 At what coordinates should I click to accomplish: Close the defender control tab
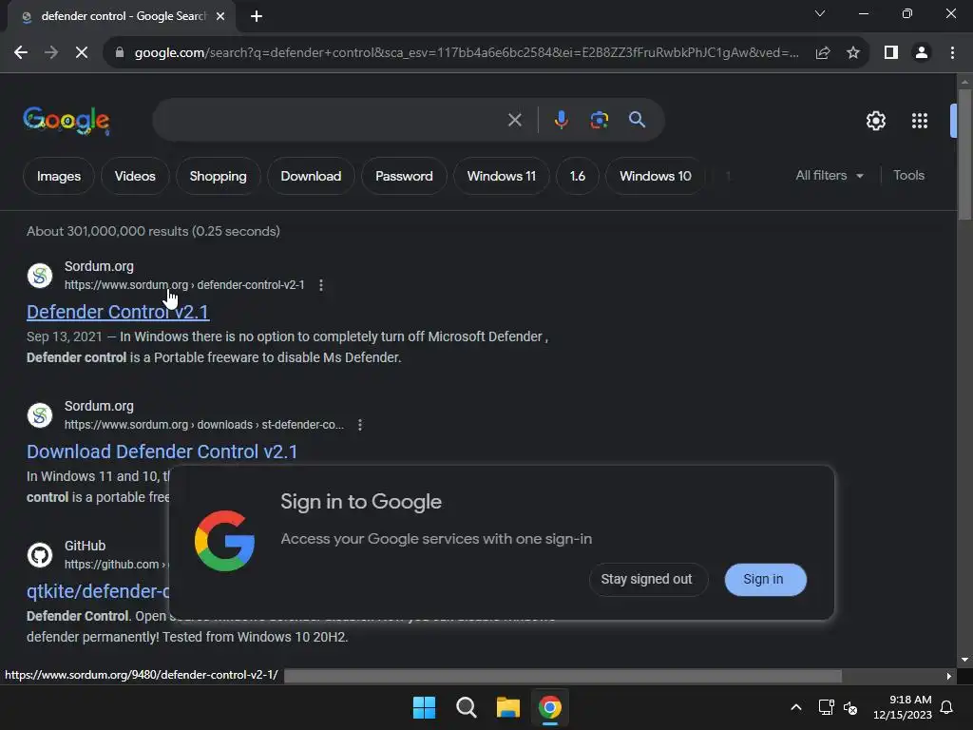pyautogui.click(x=220, y=16)
